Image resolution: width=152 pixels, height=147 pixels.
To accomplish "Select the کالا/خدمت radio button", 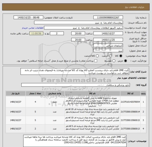I will (97, 56).
